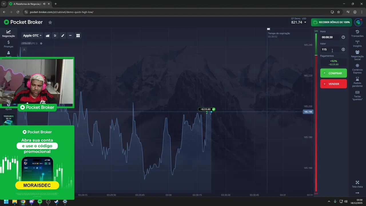Click the 185.198 current price label

click(x=308, y=112)
